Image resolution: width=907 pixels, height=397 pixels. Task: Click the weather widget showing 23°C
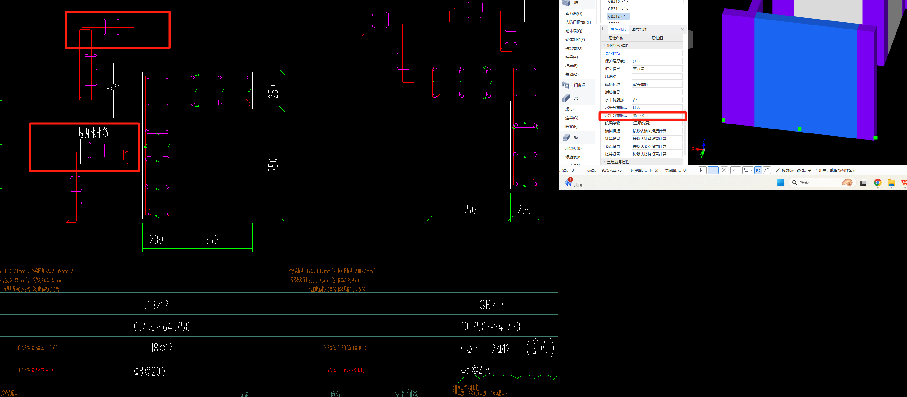coord(574,182)
